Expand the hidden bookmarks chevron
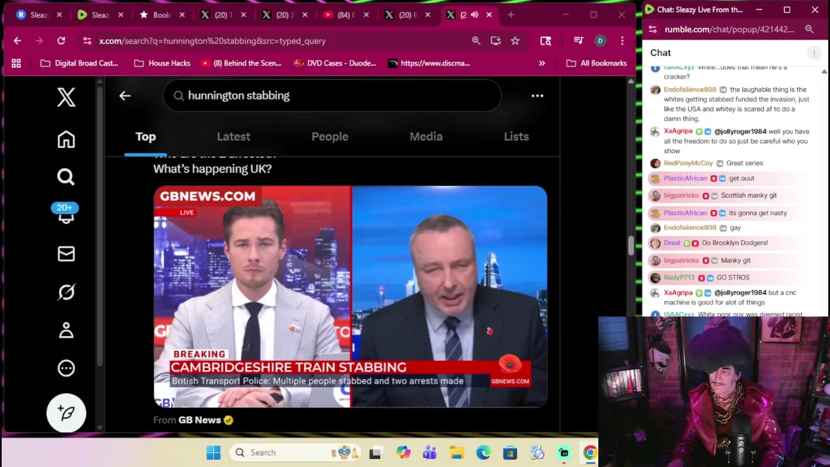The width and height of the screenshot is (830, 467). [541, 63]
